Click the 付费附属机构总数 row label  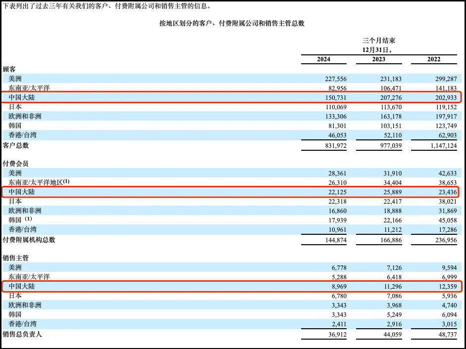tap(29, 240)
